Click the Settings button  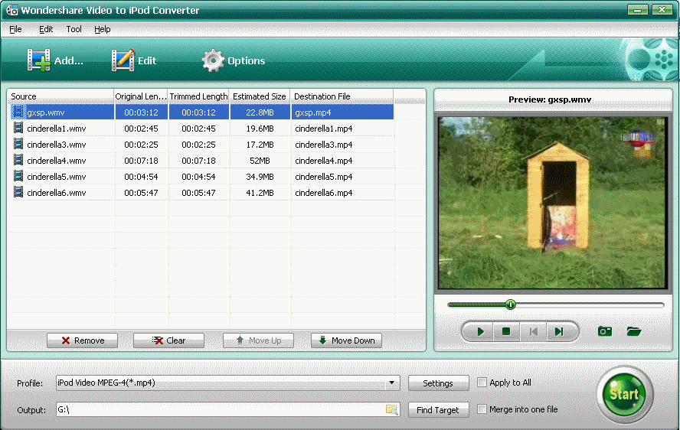(x=438, y=383)
